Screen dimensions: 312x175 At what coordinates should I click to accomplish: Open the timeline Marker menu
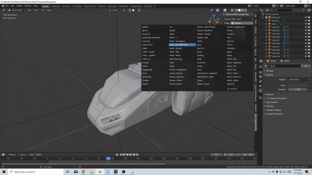[39, 155]
